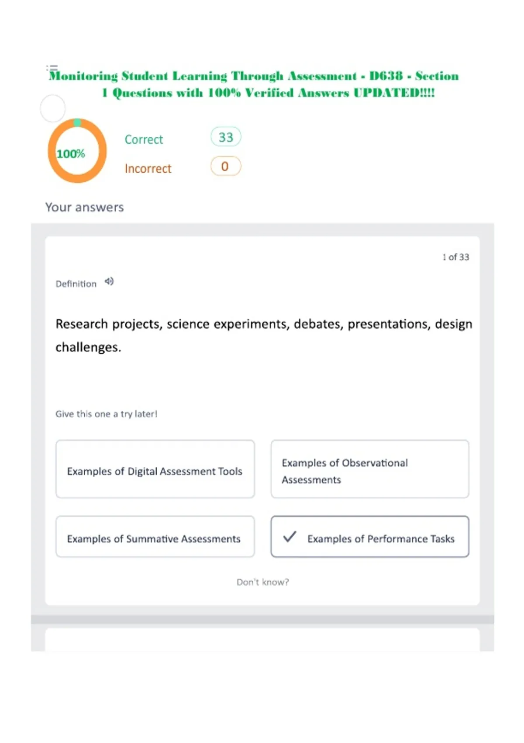Click Give this one a try later!

pos(107,414)
